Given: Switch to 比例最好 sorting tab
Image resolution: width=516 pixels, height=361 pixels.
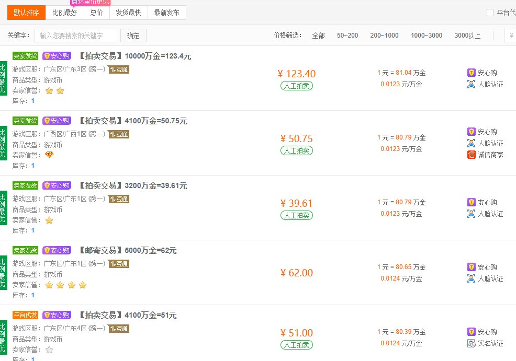Looking at the screenshot, I should [x=64, y=13].
